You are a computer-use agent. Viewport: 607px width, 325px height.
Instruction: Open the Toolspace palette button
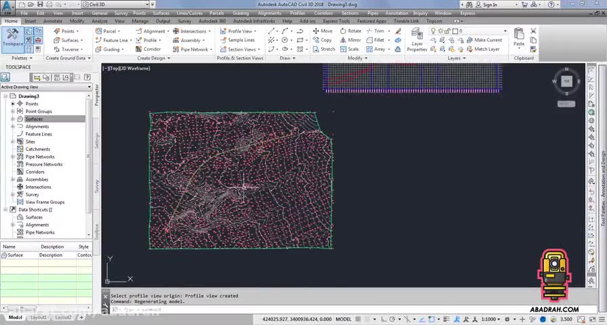pos(13,39)
